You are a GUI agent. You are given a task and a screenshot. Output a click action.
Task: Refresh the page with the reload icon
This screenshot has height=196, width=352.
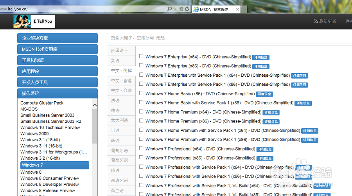pyautogui.click(x=187, y=9)
